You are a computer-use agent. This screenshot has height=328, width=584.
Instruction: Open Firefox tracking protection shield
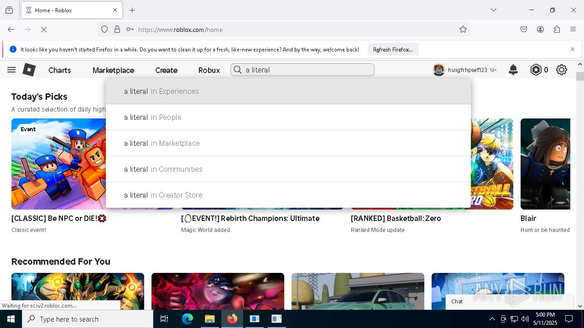click(x=104, y=30)
